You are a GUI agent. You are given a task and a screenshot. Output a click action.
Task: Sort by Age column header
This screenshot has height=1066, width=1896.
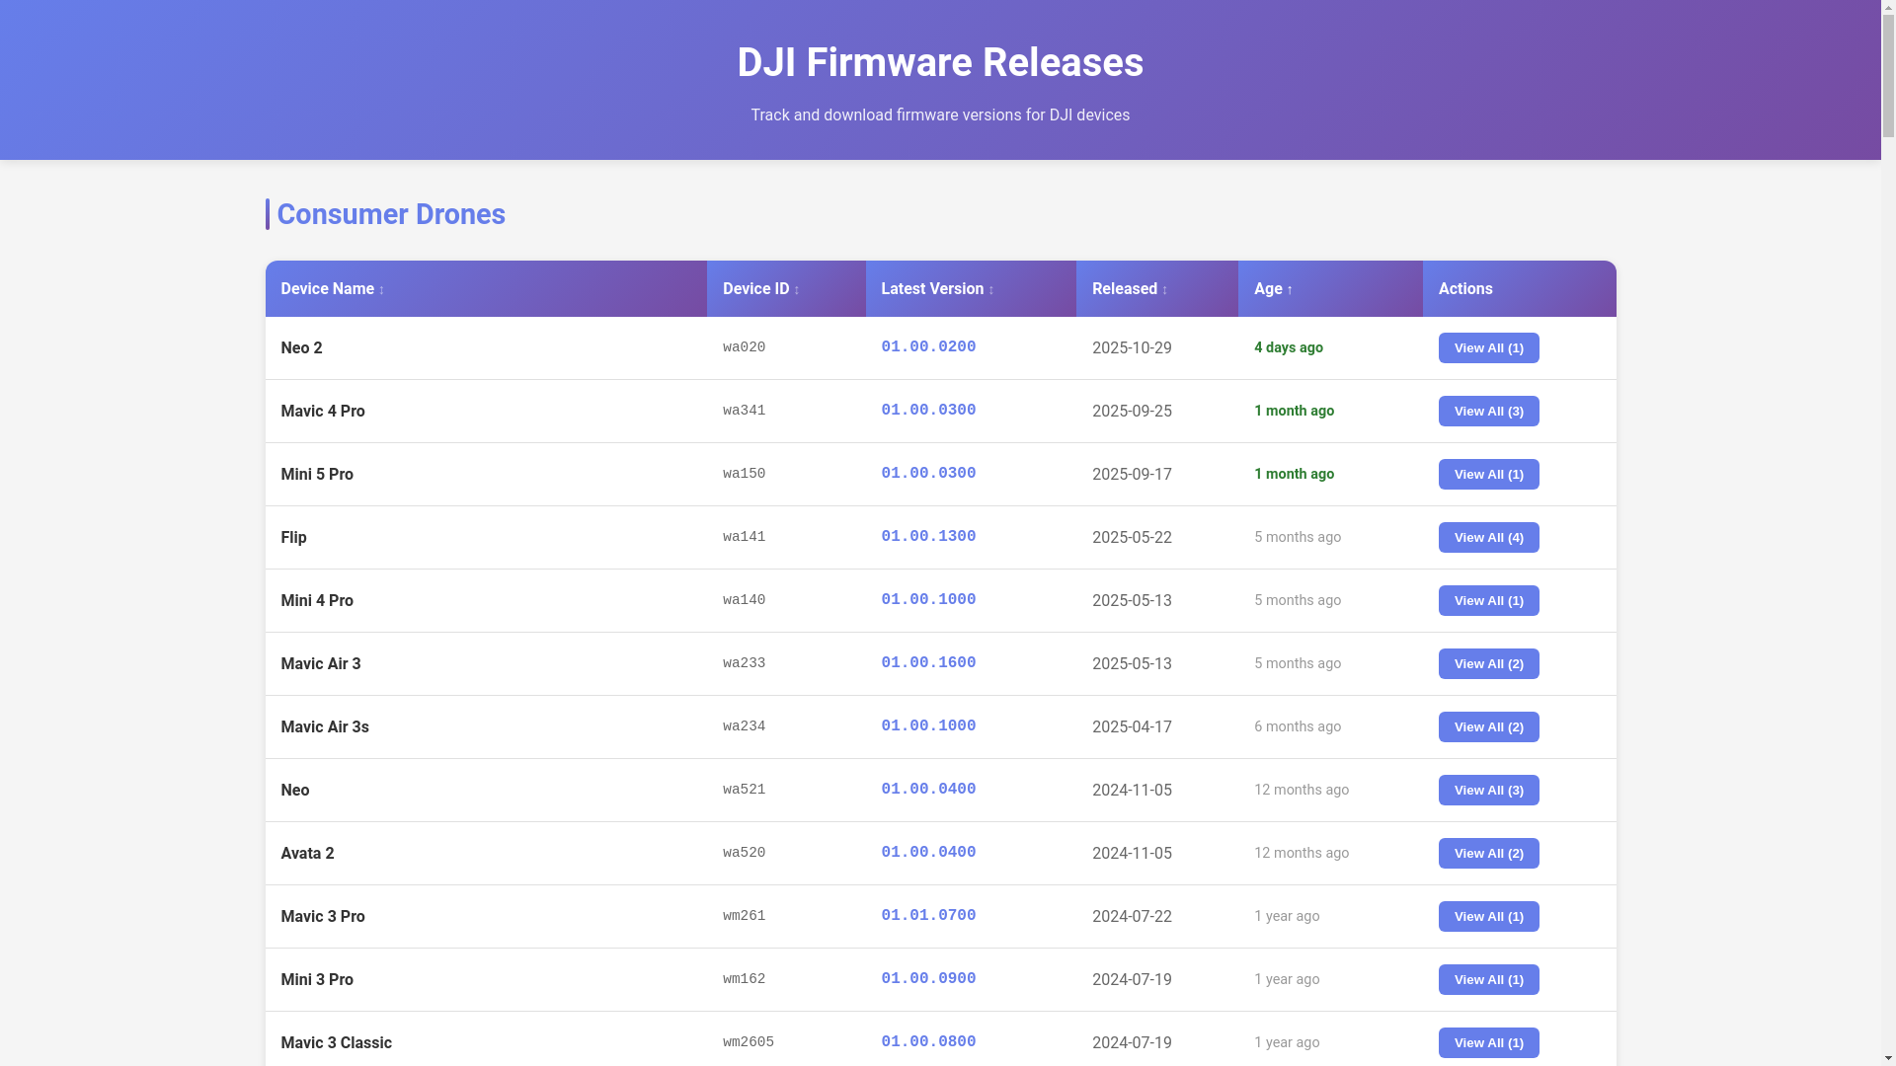1330,289
